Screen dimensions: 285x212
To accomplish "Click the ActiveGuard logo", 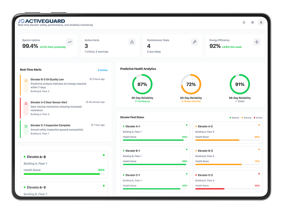I will click(41, 21).
